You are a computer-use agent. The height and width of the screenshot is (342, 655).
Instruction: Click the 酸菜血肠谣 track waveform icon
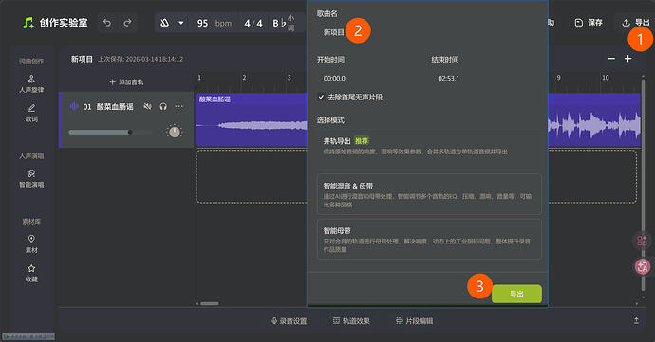[74, 107]
